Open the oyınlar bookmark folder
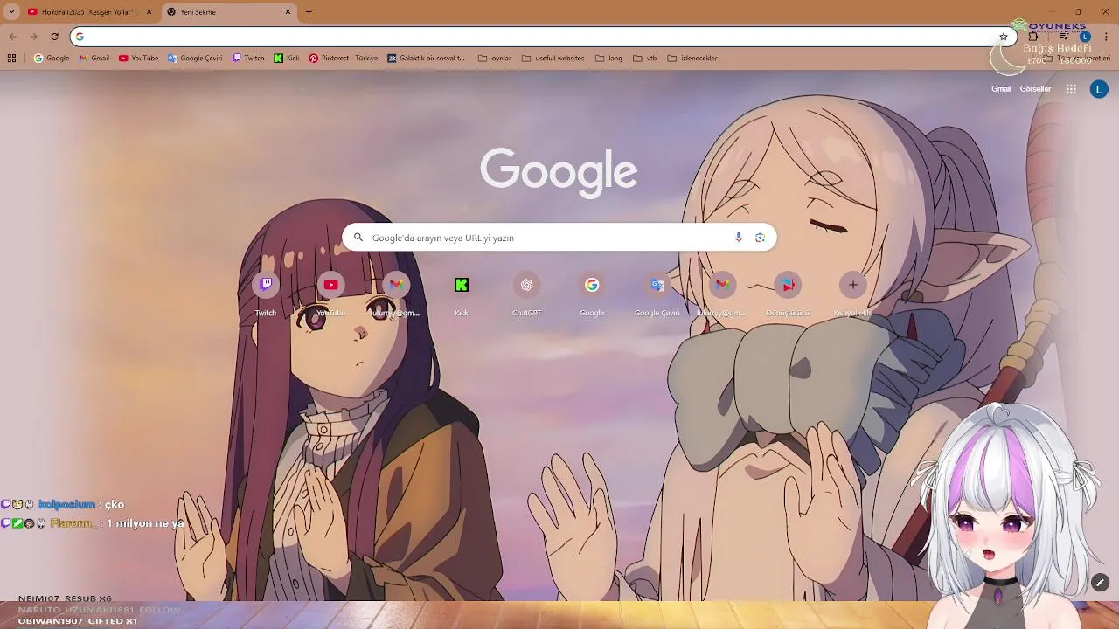 coord(495,59)
